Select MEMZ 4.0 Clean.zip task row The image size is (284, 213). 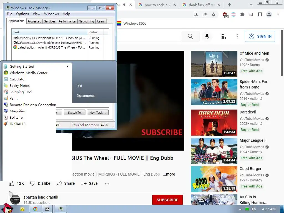[x=56, y=38]
